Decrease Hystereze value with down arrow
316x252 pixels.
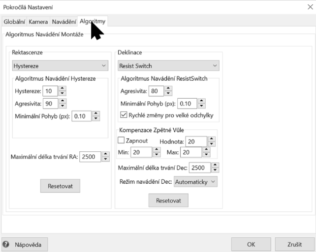click(63, 93)
